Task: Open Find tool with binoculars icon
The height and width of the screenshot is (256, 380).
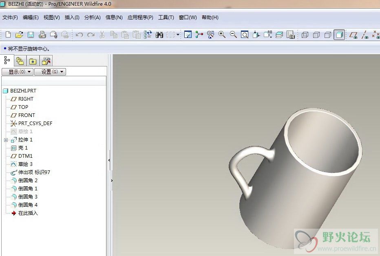Action: coord(159,35)
